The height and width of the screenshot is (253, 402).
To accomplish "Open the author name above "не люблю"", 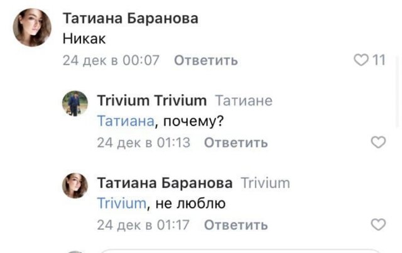I will (x=165, y=183).
